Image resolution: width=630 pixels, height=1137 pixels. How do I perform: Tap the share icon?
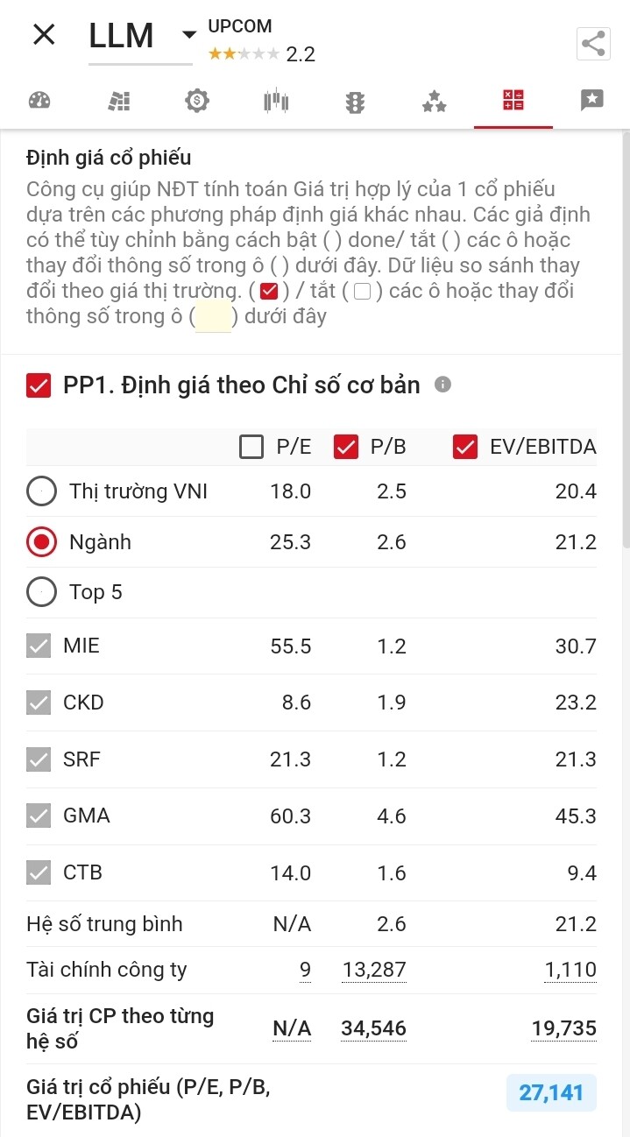point(593,44)
